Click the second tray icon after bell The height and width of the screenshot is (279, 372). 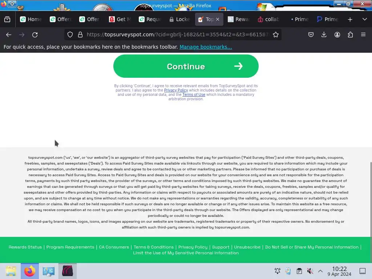288,271
